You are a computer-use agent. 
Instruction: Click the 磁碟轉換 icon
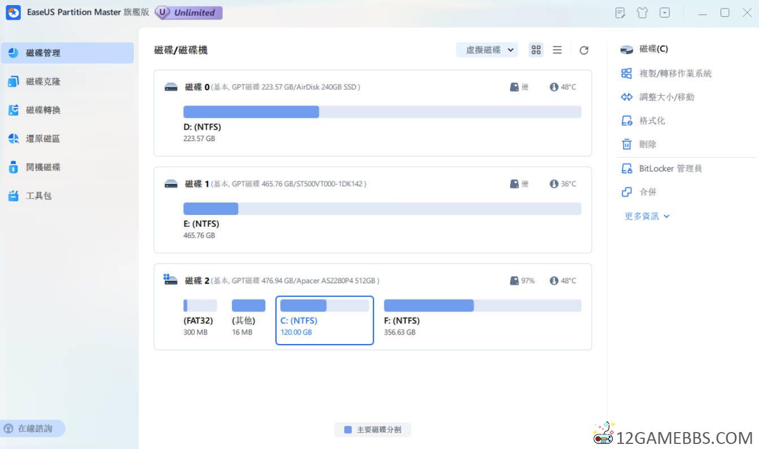tap(14, 110)
